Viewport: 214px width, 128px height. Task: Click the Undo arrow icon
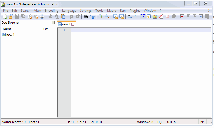pyautogui.click(x=71, y=16)
